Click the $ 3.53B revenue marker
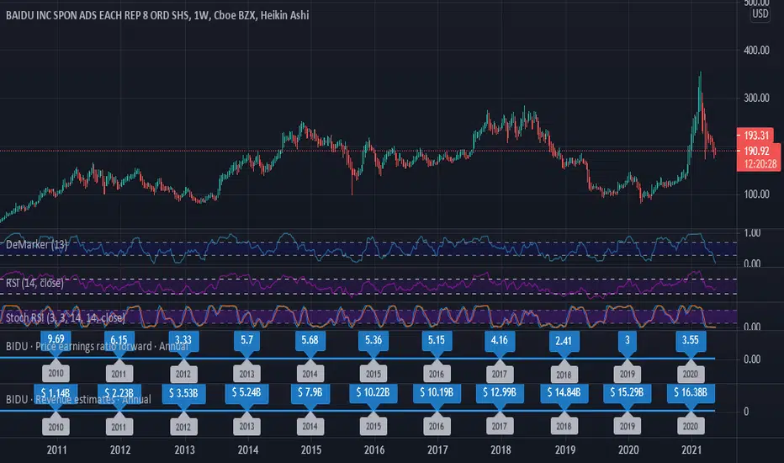 [183, 393]
